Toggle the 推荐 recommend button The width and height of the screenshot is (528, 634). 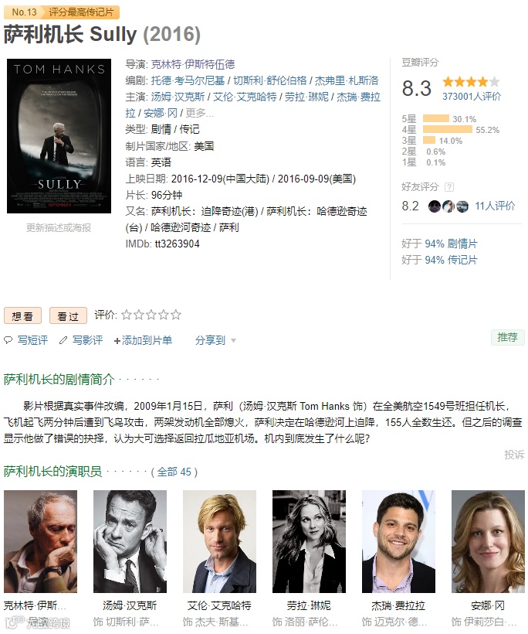[x=507, y=337]
